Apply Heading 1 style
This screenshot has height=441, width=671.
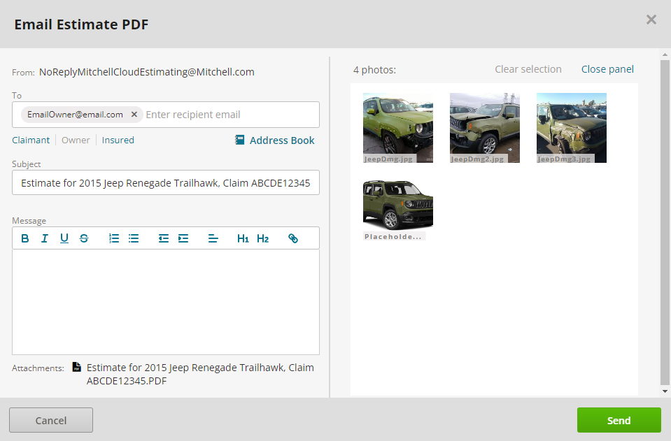coord(243,238)
